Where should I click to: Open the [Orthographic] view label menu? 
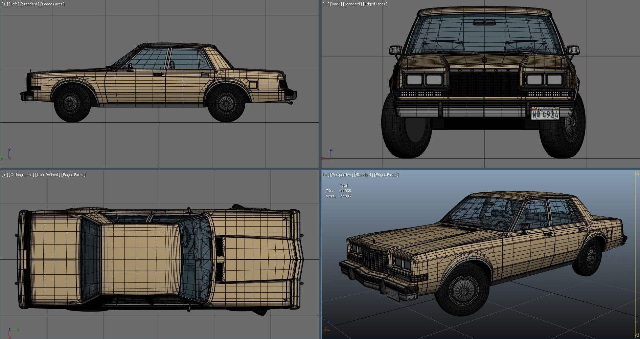(x=22, y=175)
